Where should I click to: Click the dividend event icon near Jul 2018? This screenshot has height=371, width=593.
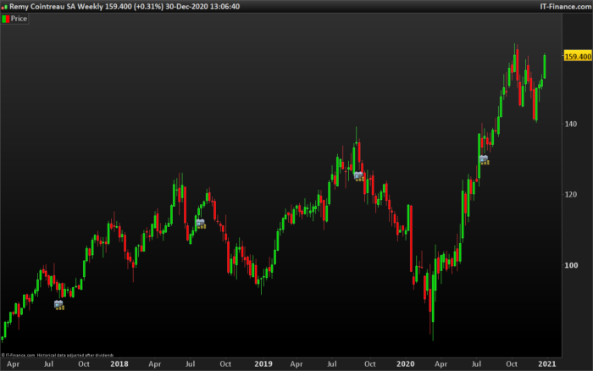[201, 224]
